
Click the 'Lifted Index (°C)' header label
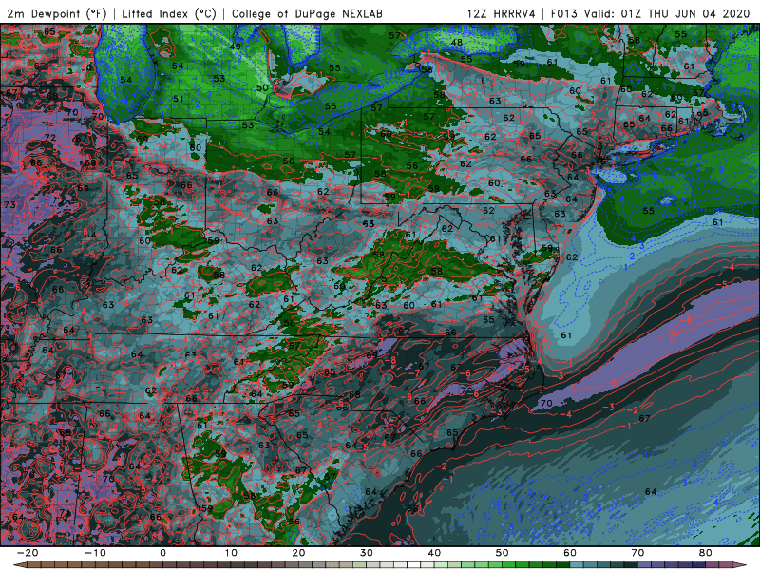pyautogui.click(x=169, y=13)
